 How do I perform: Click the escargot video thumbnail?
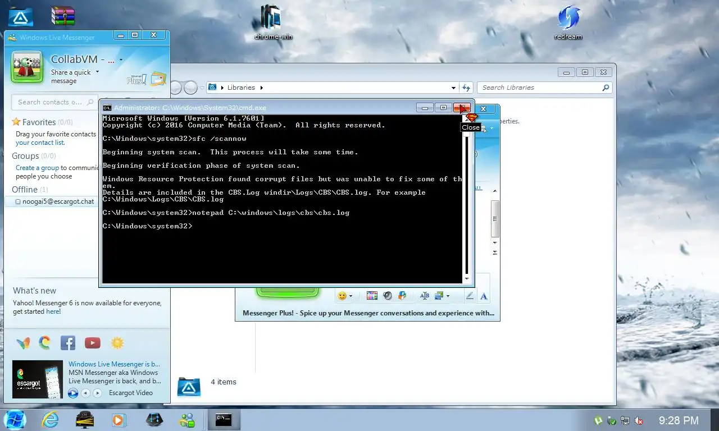tap(38, 379)
